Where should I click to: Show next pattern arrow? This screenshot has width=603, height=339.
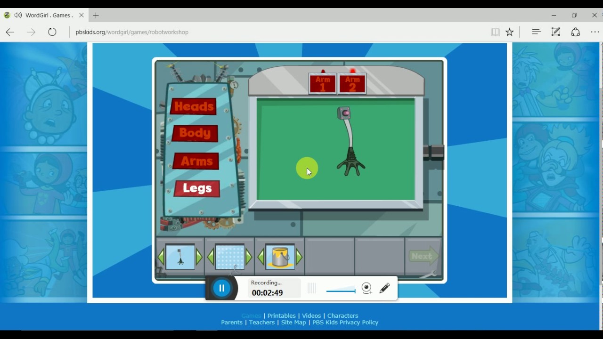[x=249, y=257]
